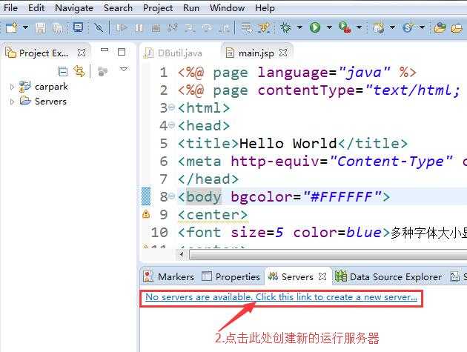Expand the carpark project node
This screenshot has width=467, height=352.
coord(12,87)
